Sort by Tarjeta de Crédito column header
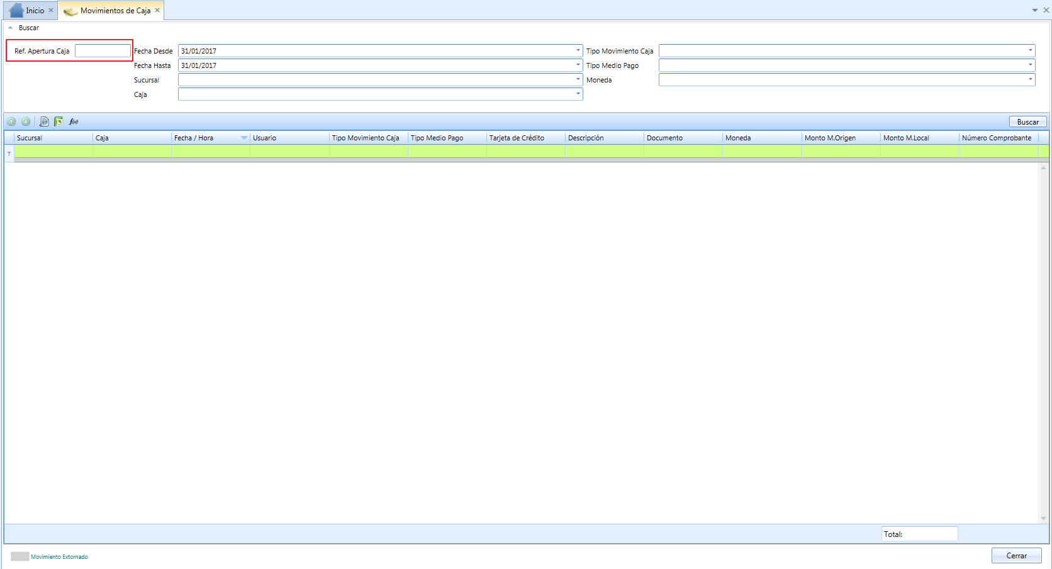 [526, 138]
